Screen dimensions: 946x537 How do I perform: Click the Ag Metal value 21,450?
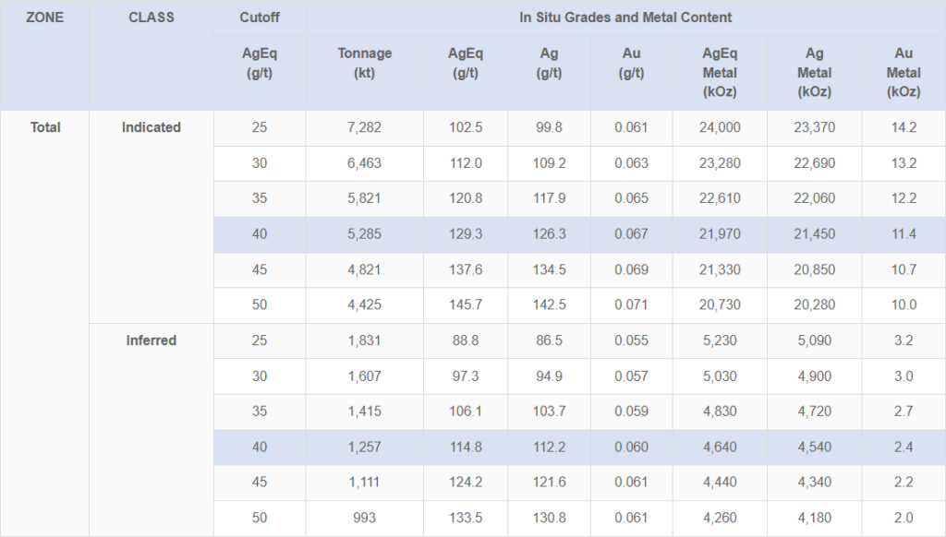pos(814,234)
